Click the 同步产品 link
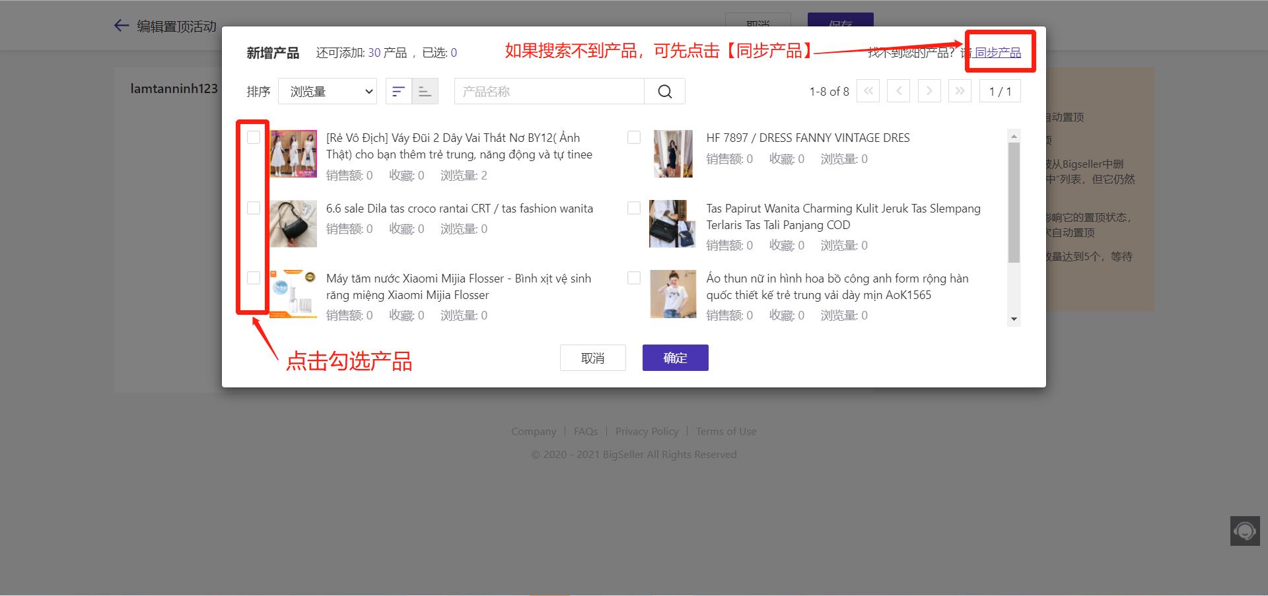 997,53
